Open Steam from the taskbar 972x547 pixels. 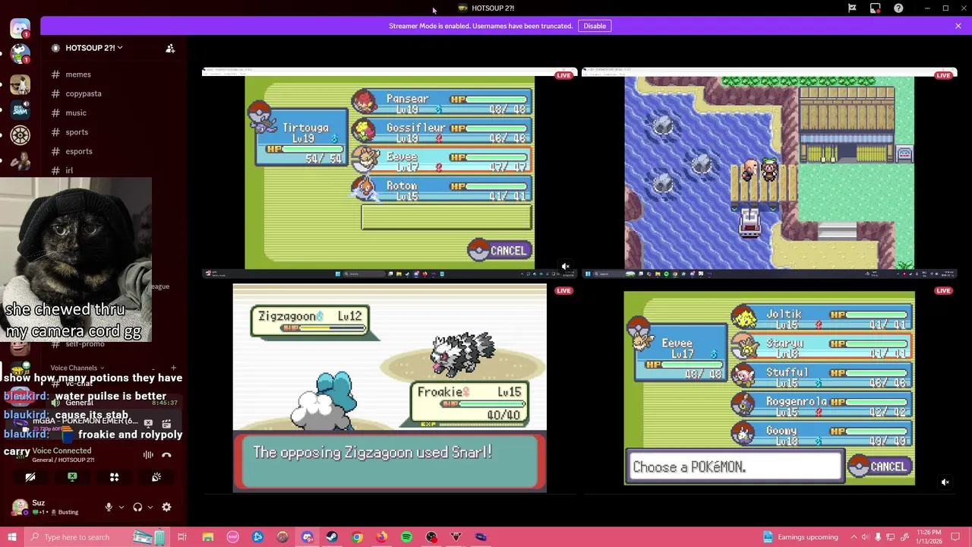point(332,537)
